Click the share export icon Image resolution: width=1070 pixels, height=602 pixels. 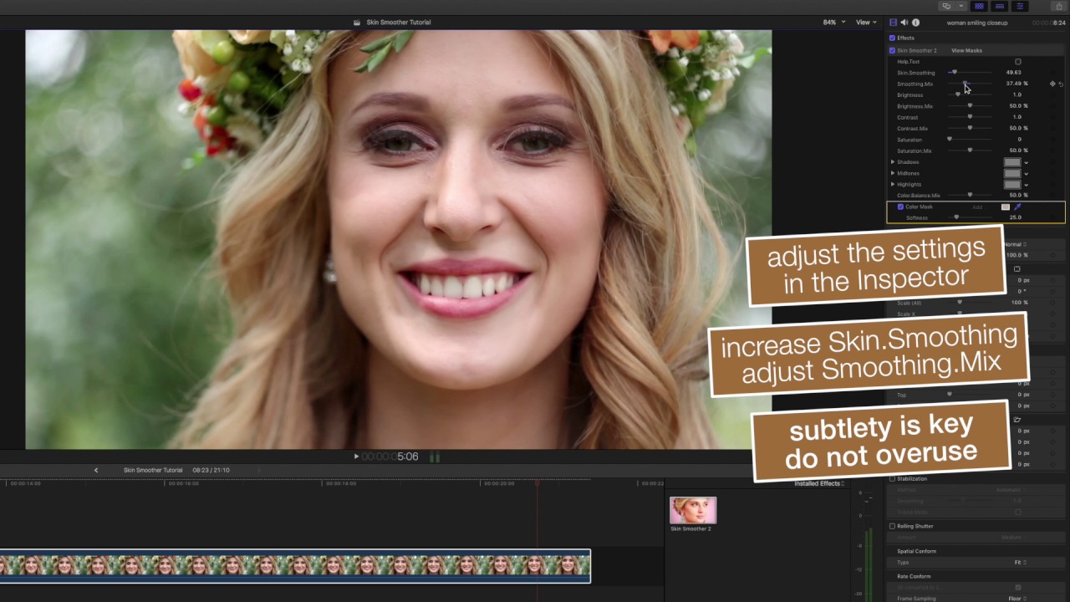(1058, 6)
